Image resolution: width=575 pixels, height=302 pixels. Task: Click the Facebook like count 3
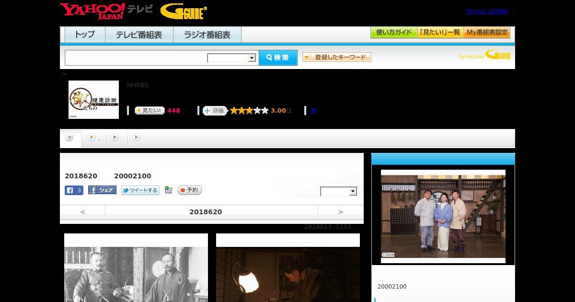[74, 190]
